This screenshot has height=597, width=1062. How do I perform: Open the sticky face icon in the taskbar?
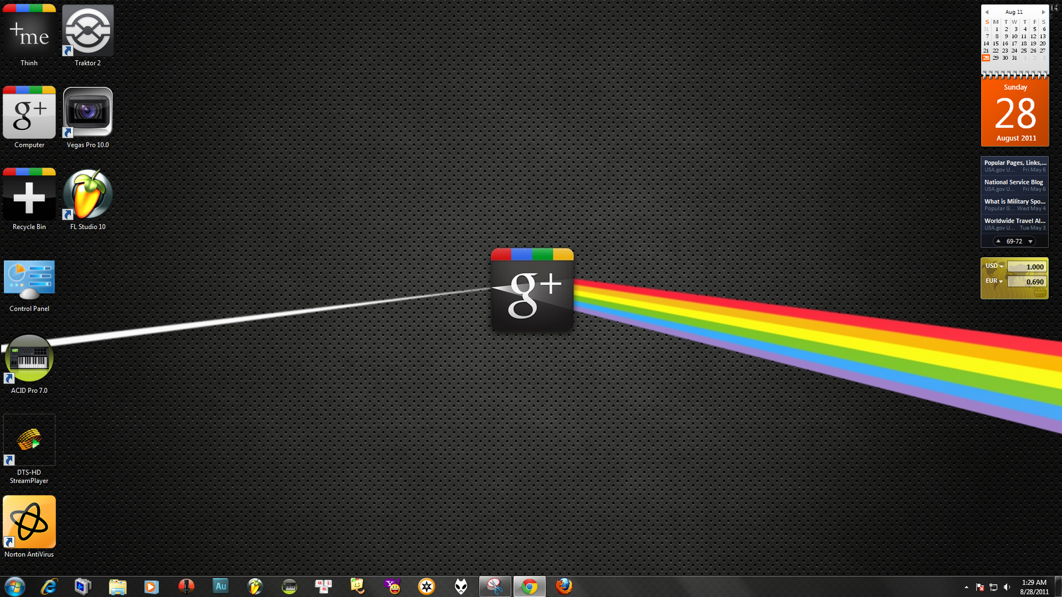click(x=358, y=586)
